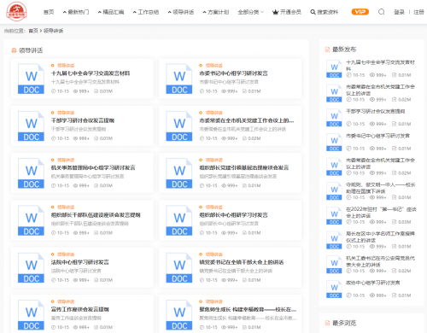This screenshot has width=427, height=333.
Task: Open DOC icon for 组织部长干部队伍建设座谈会发言提纲
Action: tap(31, 220)
